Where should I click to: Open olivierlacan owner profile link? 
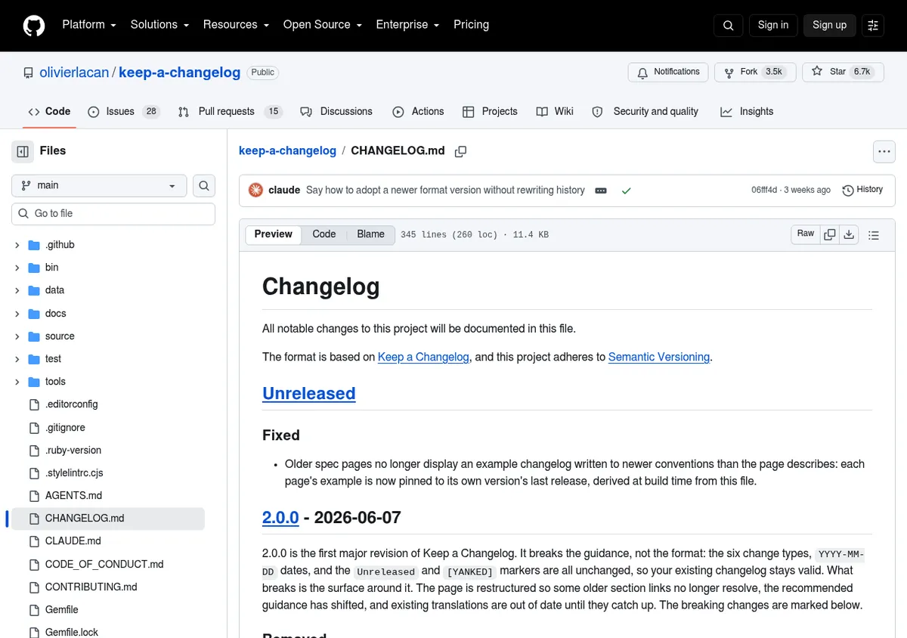74,73
